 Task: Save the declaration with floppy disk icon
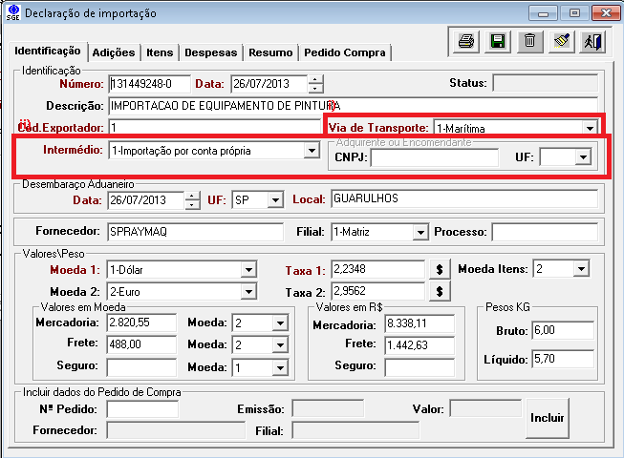[x=497, y=41]
